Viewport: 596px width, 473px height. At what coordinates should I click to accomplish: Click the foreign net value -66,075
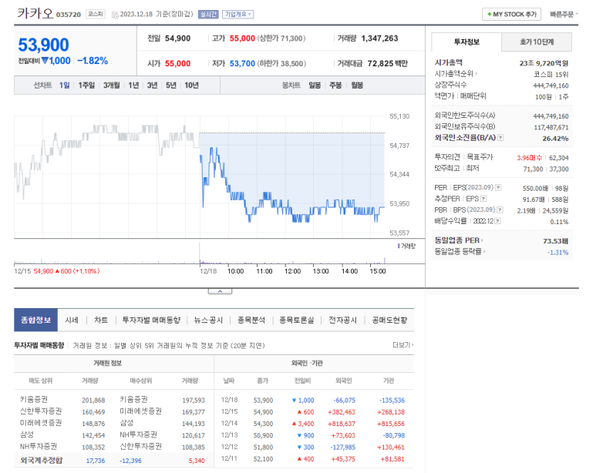point(345,400)
